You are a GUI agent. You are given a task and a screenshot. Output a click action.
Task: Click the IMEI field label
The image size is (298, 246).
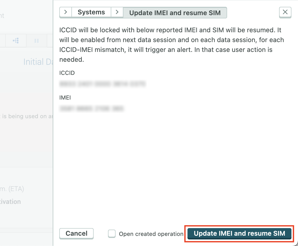coord(65,98)
